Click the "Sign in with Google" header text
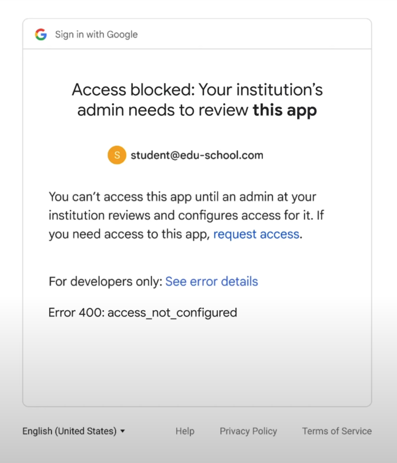Image resolution: width=397 pixels, height=463 pixels. pyautogui.click(x=96, y=35)
